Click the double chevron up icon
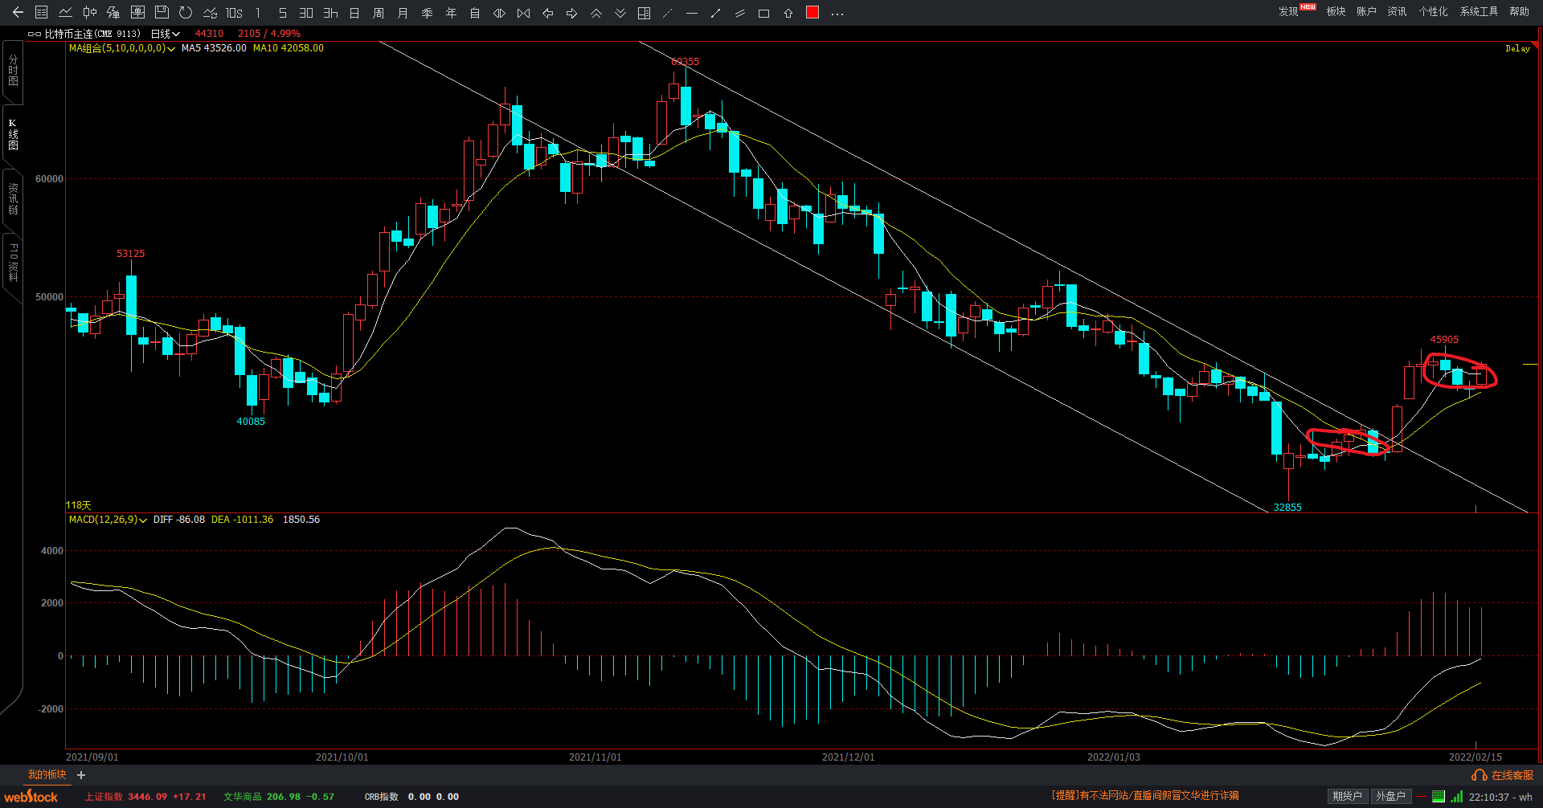1543x808 pixels. click(596, 13)
